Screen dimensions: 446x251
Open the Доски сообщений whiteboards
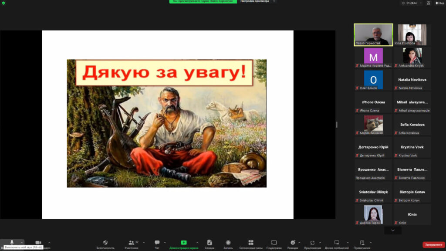coord(337,243)
